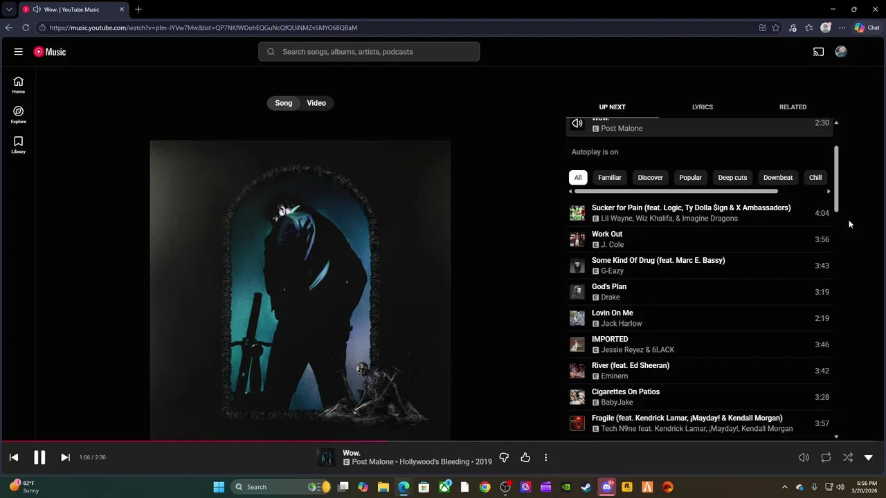Screen dimensions: 886x498
Task: Add this page to favorites star
Action: (x=776, y=28)
